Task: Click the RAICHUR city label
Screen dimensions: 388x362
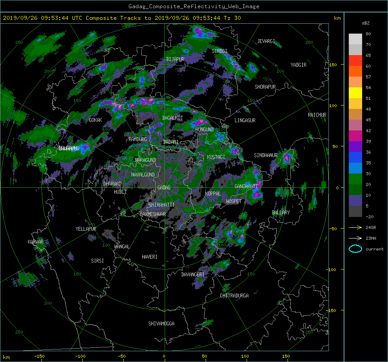Action: [317, 115]
